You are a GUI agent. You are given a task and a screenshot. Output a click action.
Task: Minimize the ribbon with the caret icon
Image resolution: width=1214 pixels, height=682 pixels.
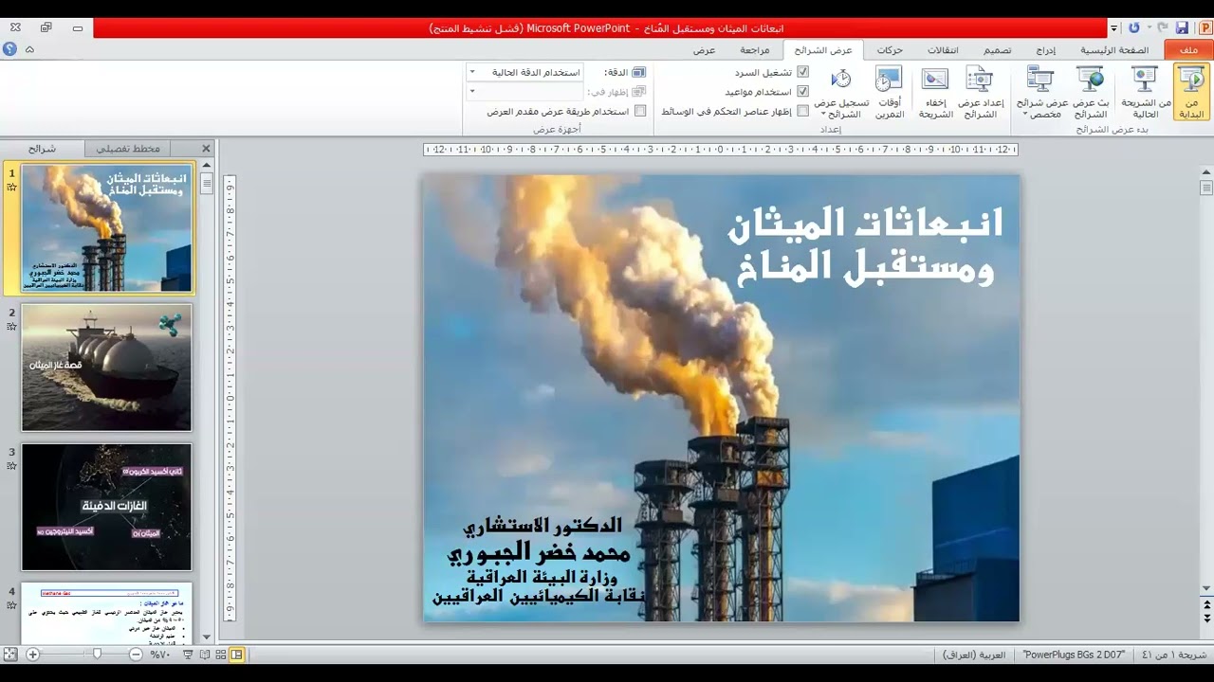tap(30, 49)
